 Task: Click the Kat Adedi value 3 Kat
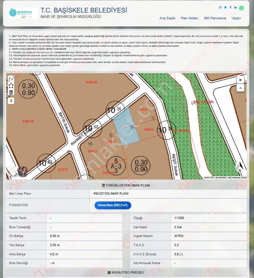(178, 227)
